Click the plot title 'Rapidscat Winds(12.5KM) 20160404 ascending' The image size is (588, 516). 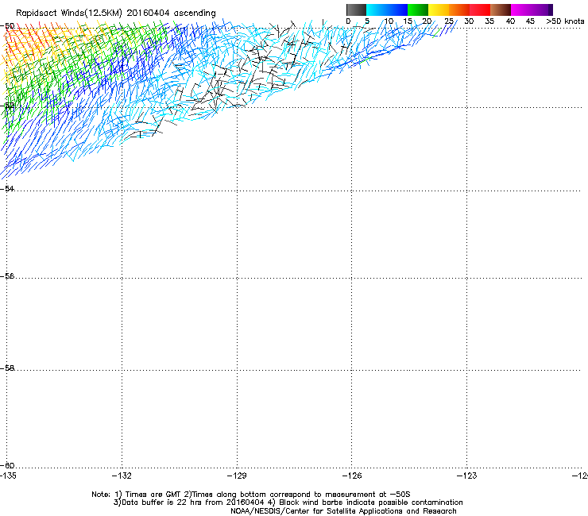[116, 13]
